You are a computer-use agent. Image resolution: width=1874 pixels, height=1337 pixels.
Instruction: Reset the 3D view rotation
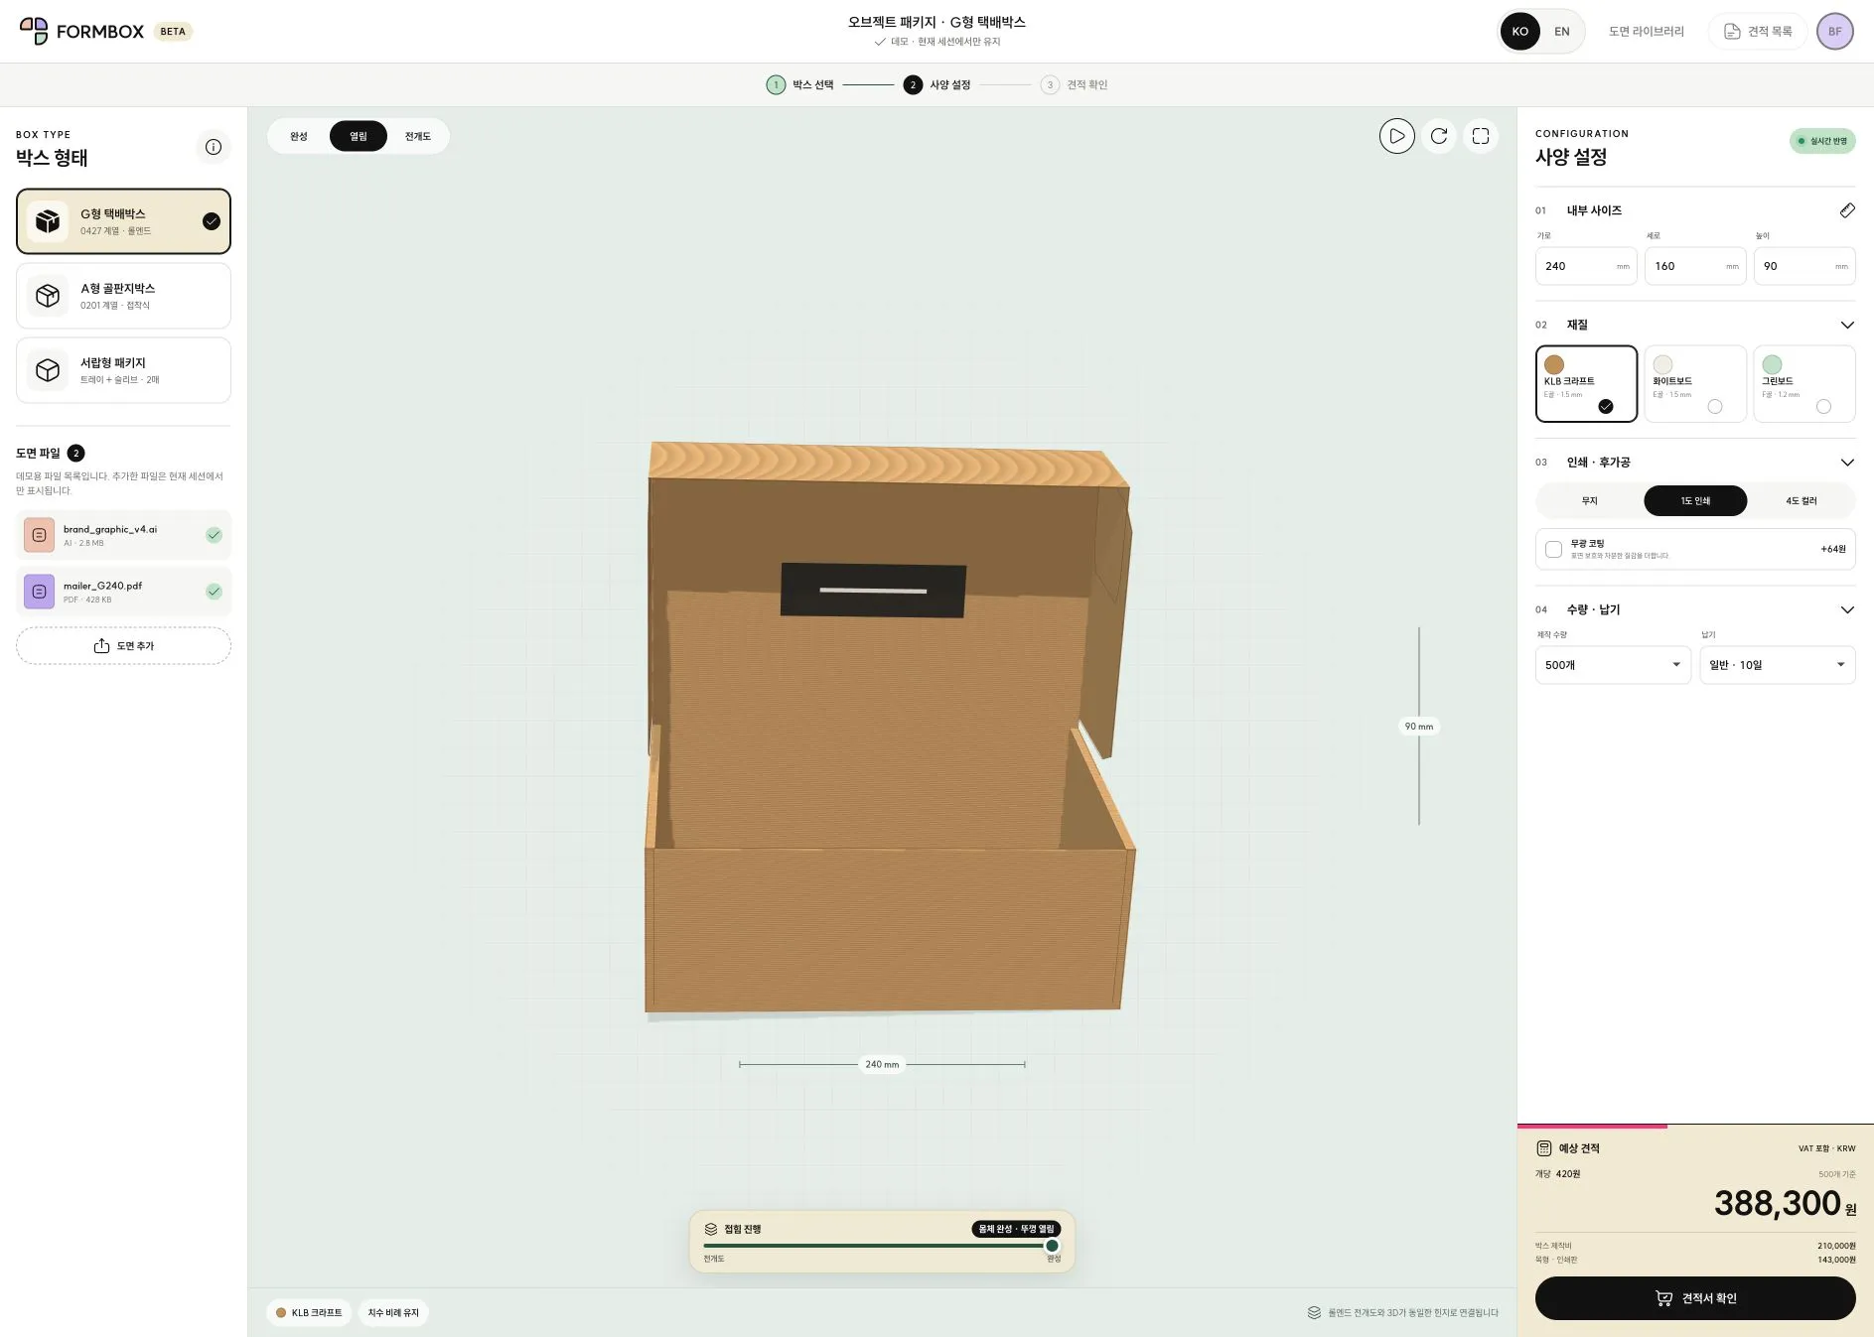coord(1439,136)
